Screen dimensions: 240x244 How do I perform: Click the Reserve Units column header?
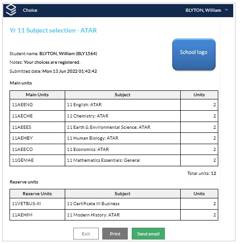coord(37,194)
